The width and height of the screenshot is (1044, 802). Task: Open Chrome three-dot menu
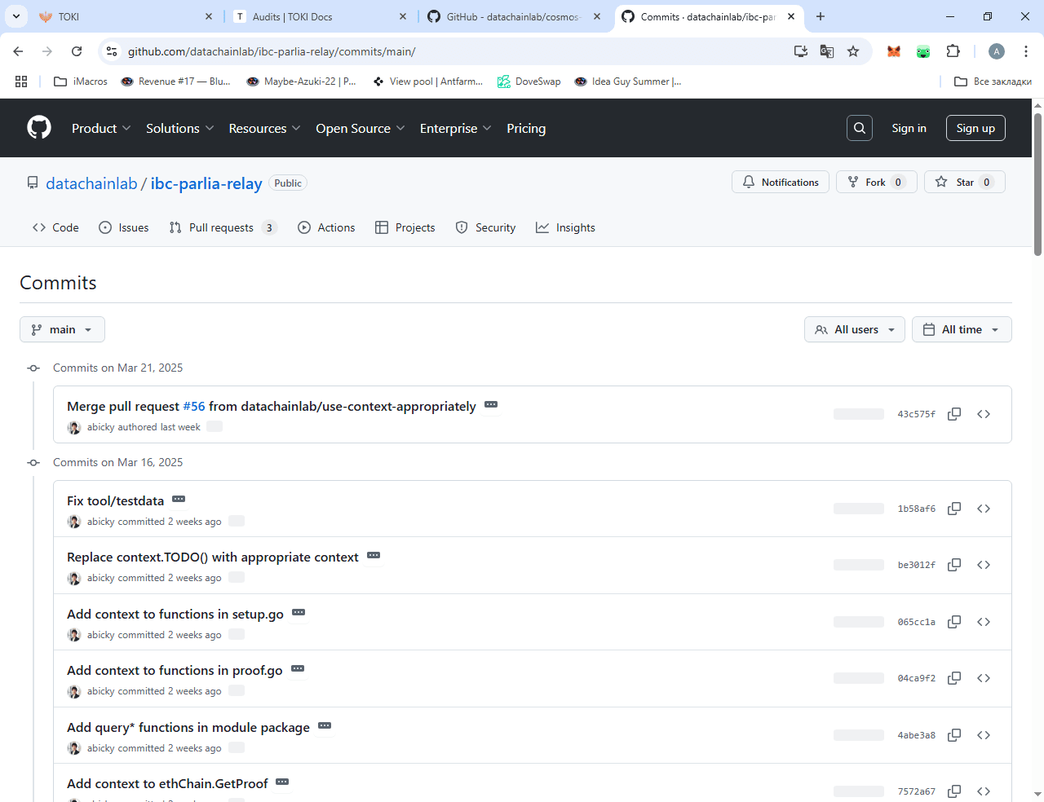click(x=1026, y=51)
